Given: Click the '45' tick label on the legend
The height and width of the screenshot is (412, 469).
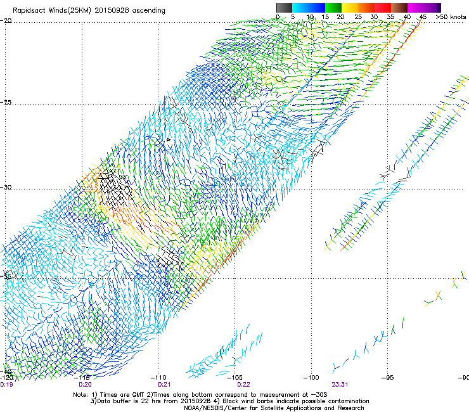Looking at the screenshot, I should tap(423, 17).
